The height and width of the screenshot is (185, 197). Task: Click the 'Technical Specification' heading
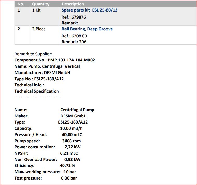point(37,91)
